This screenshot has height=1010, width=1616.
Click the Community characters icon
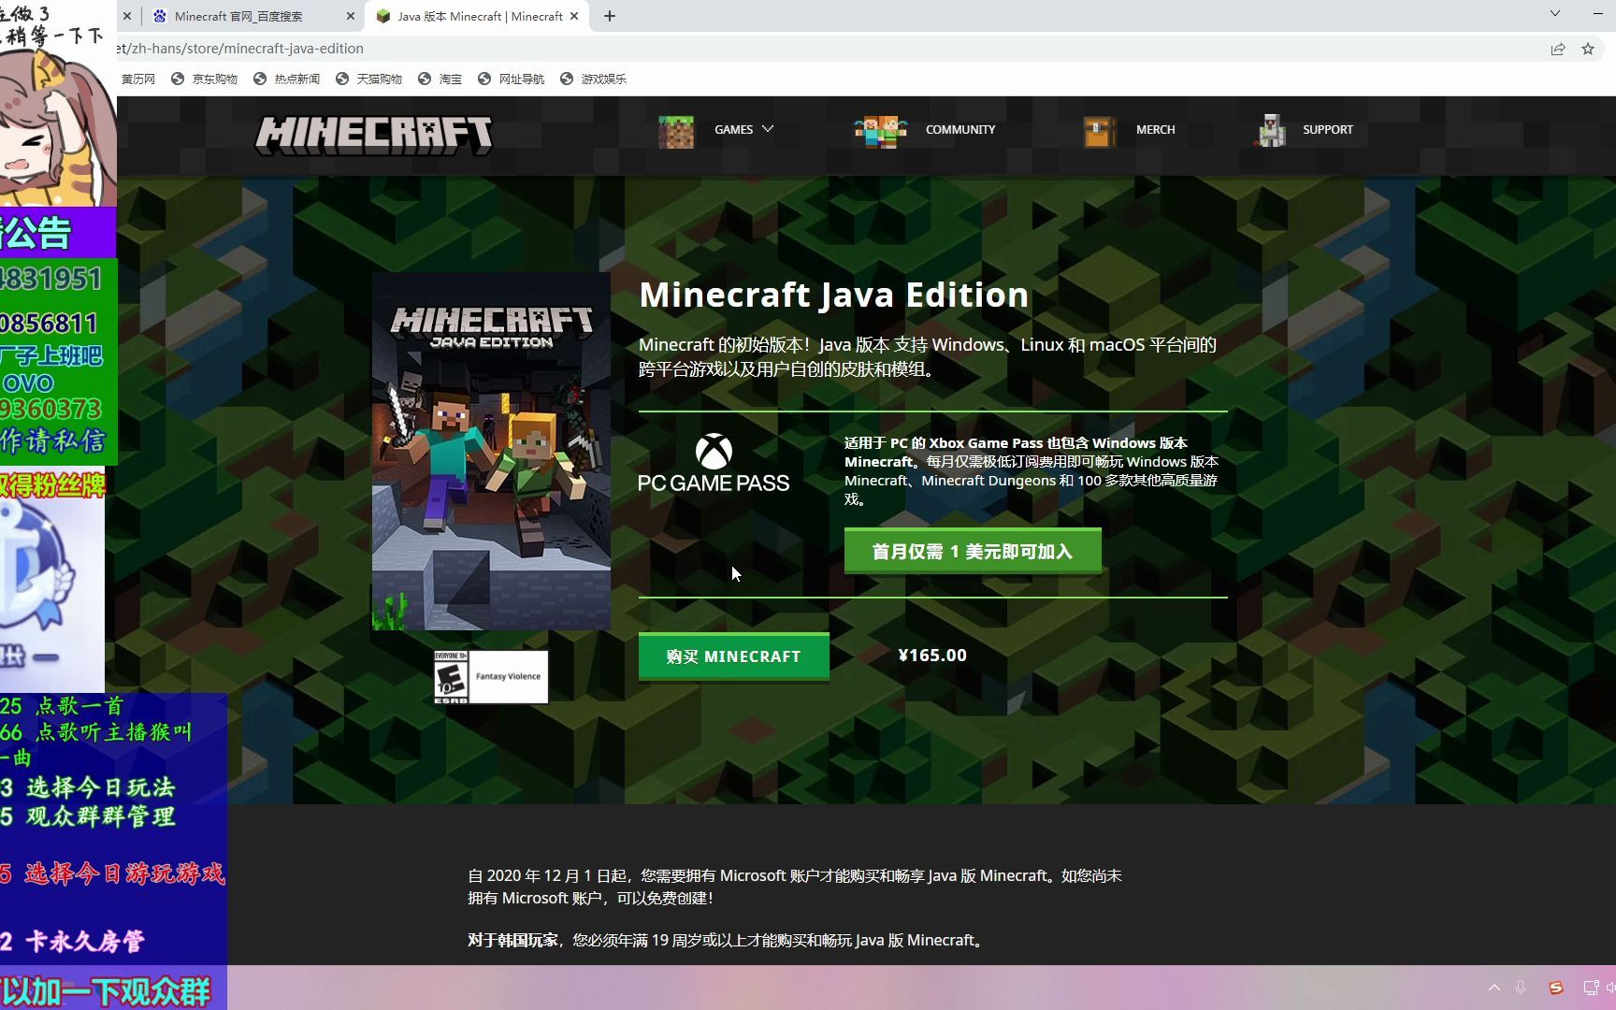point(879,131)
